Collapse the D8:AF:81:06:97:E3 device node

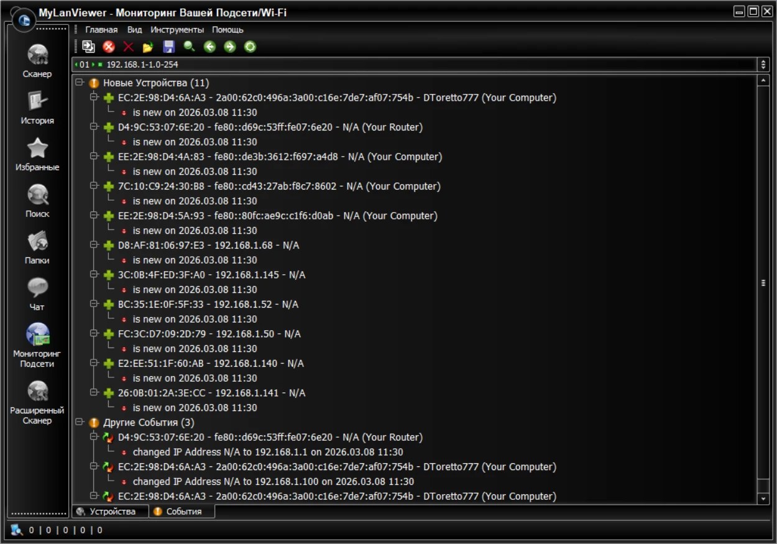(x=94, y=246)
